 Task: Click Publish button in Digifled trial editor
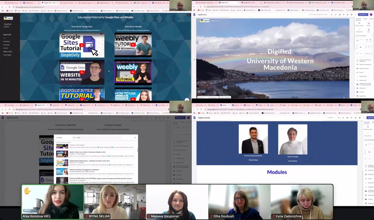click(362, 14)
